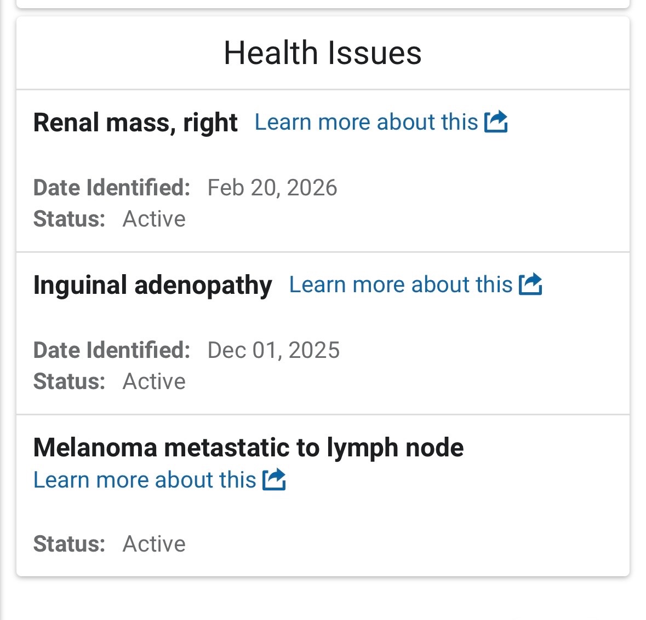This screenshot has width=646, height=620.
Task: Select the 'Inguinal adenopathy' title
Action: point(152,285)
